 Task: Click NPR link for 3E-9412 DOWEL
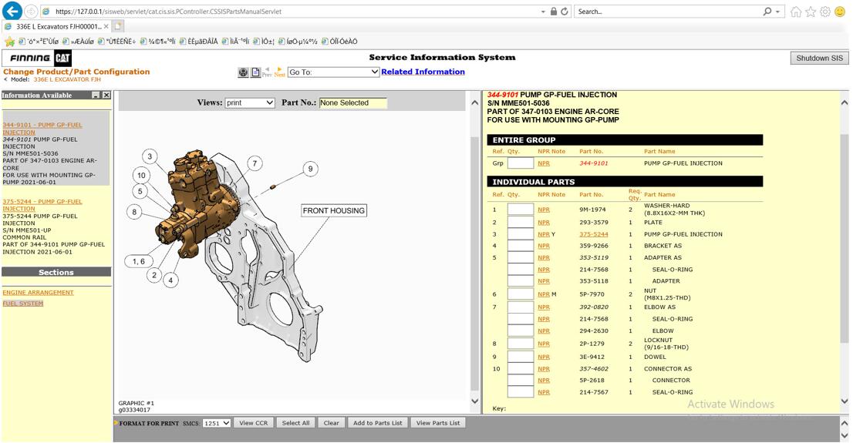(x=544, y=357)
